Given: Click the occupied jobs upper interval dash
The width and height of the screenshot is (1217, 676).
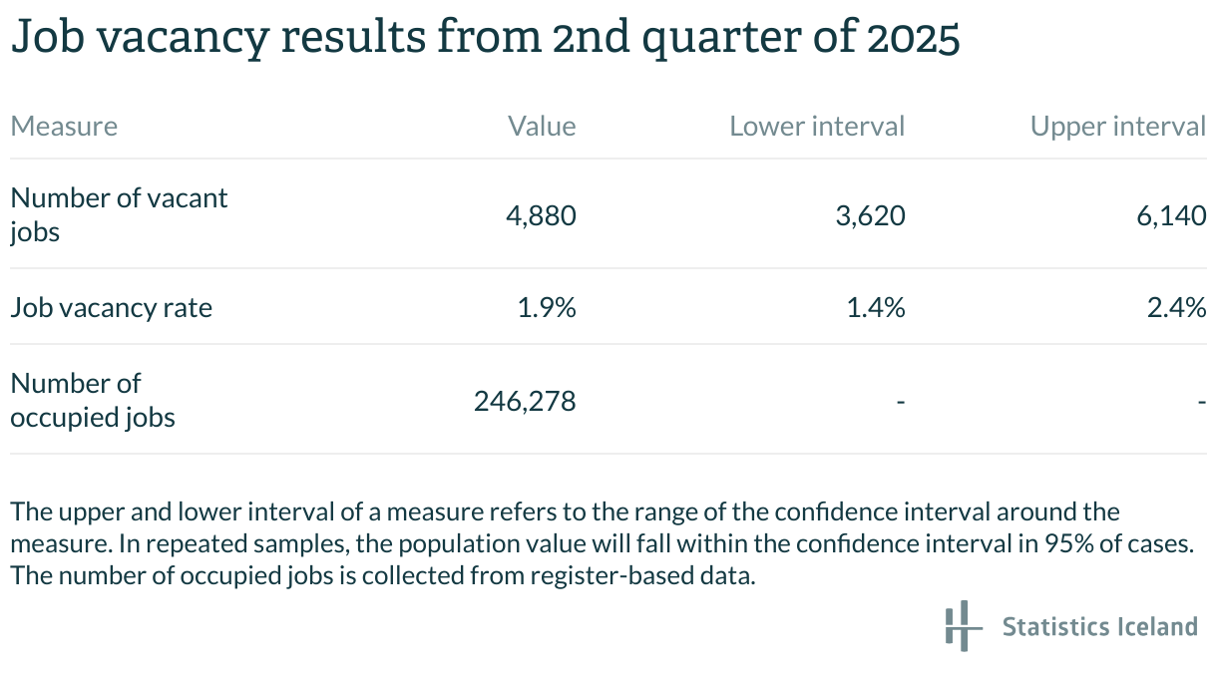Looking at the screenshot, I should (1202, 402).
